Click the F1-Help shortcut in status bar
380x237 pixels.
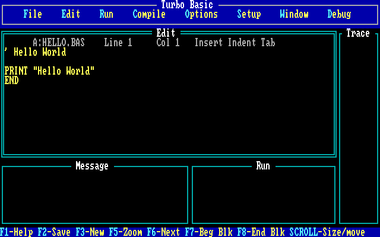pyautogui.click(x=17, y=232)
